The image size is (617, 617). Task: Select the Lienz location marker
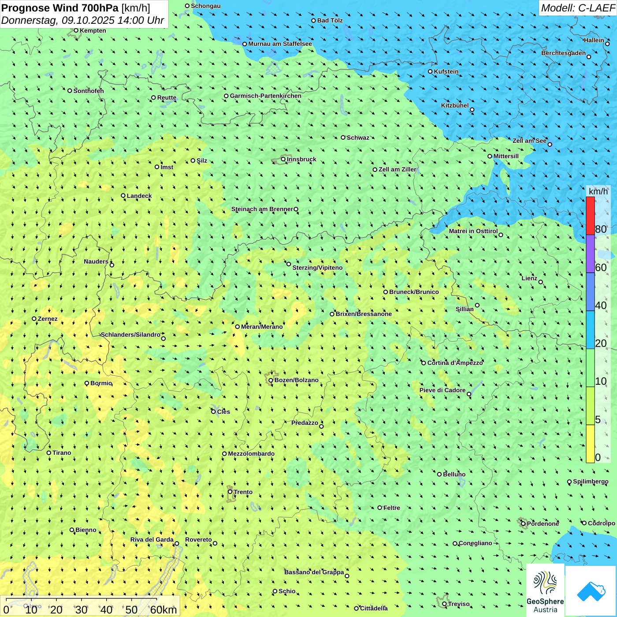[541, 282]
